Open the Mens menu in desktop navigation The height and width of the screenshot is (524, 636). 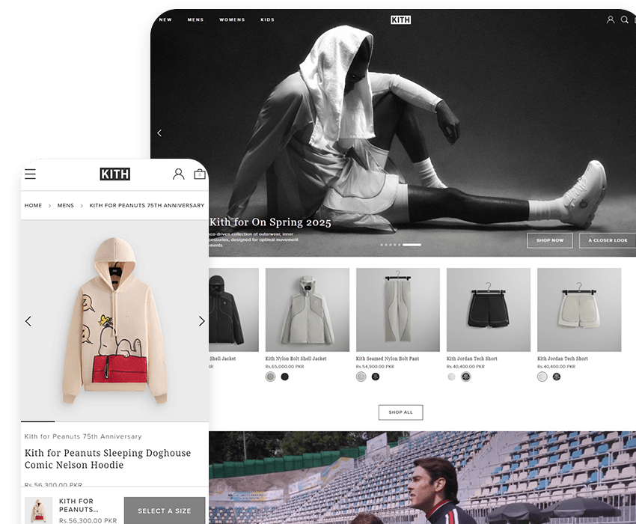[195, 20]
